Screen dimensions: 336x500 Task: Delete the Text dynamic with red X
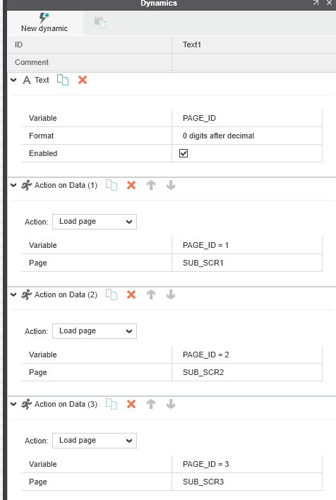point(83,80)
